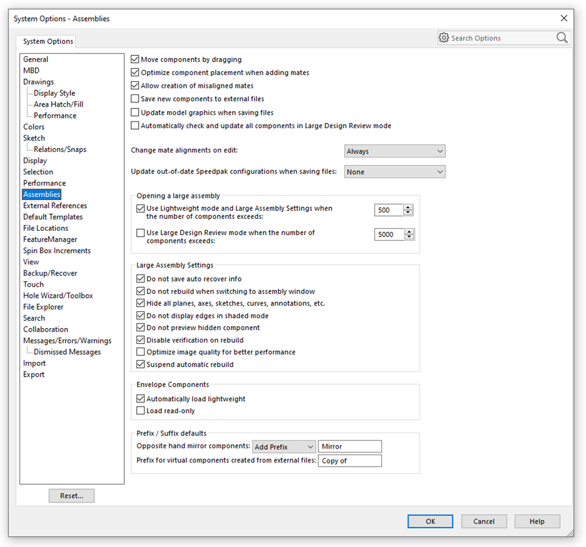Open the Speedpak configurations dropdown set to None
Viewport: 586px width, 547px height.
pyautogui.click(x=395, y=171)
